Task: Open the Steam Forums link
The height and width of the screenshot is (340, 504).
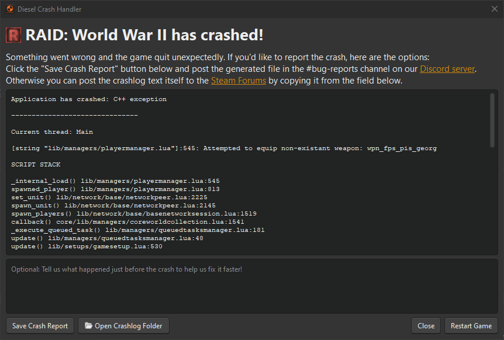Action: tap(239, 81)
